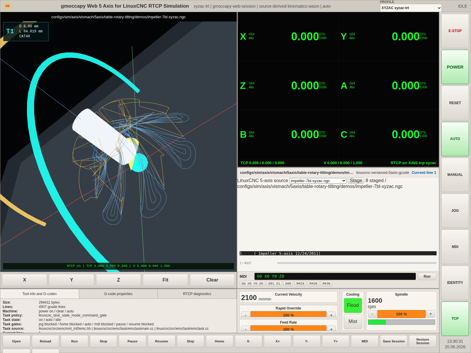This screenshot has height=353, width=471.
Task: Focus the MDI command input field
Action: coord(335,277)
